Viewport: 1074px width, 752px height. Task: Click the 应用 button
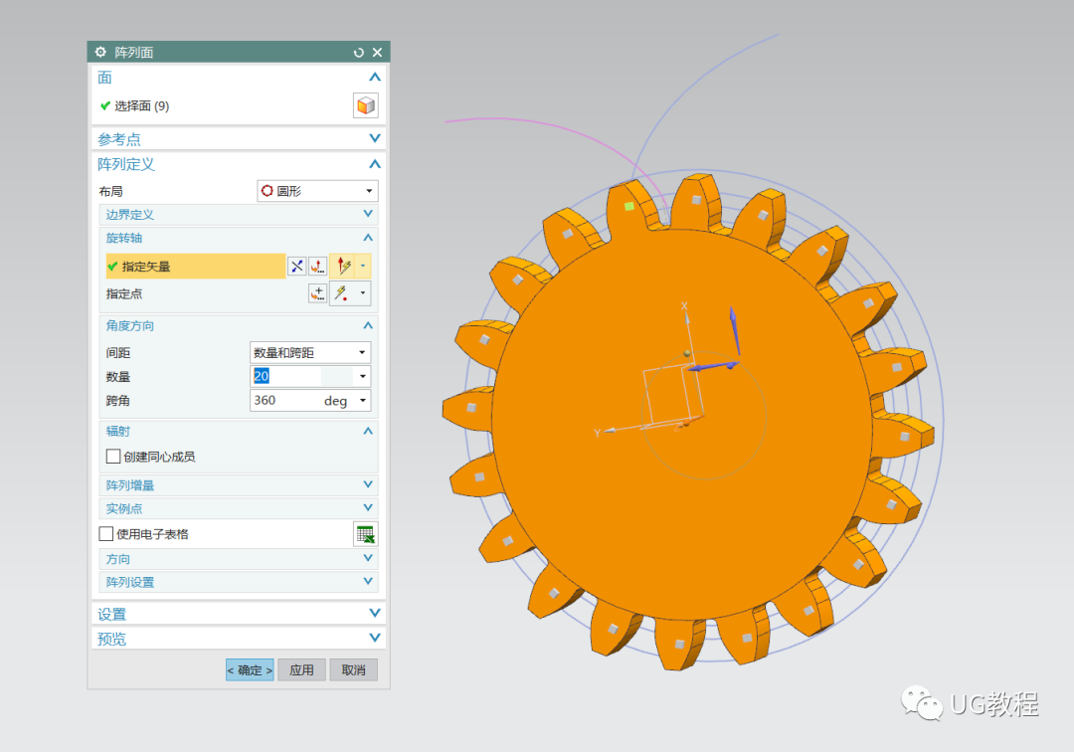[x=301, y=669]
